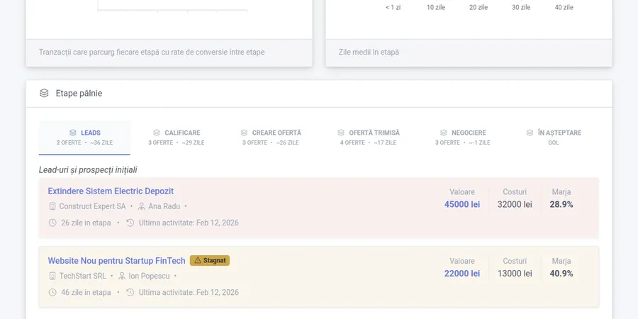Click the building icon beside TechStart SRL
The height and width of the screenshot is (319, 638).
click(x=52, y=276)
